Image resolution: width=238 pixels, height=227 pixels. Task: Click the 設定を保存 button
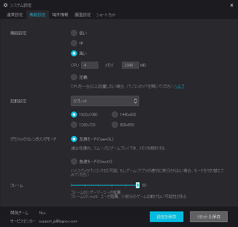pyautogui.click(x=166, y=217)
